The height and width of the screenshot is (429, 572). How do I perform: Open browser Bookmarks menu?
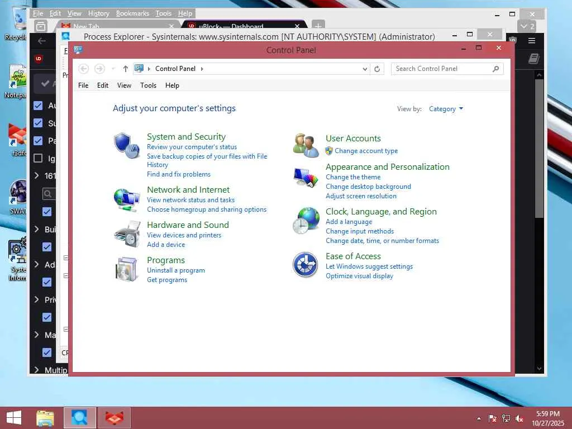[132, 13]
